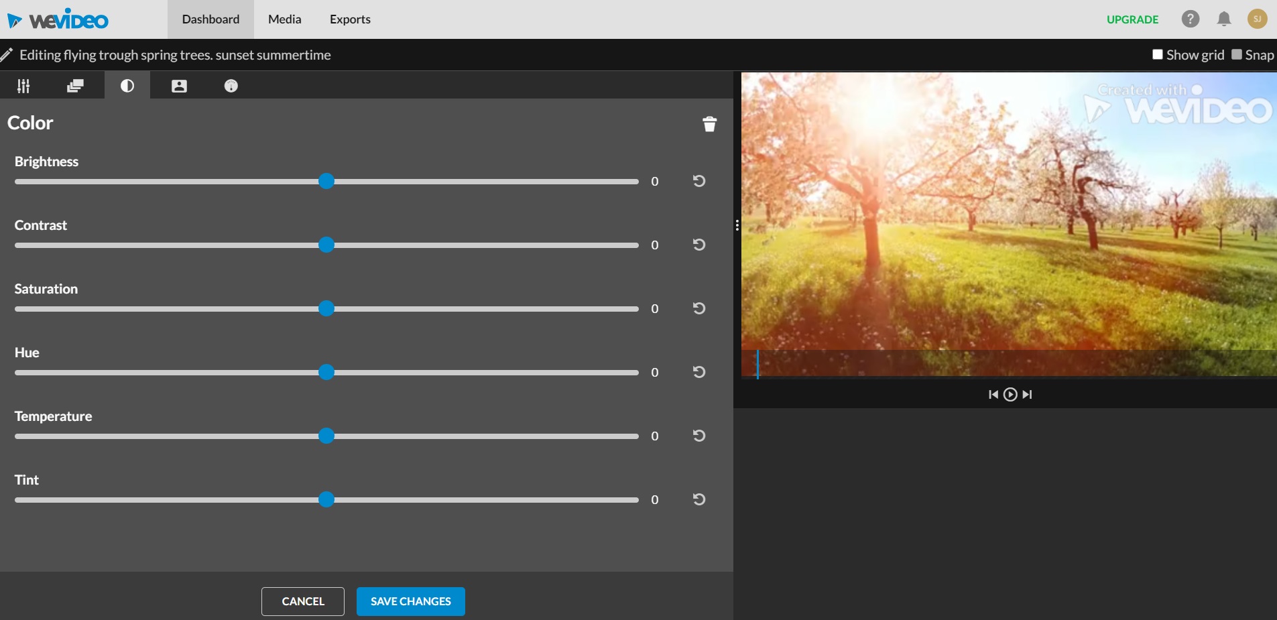Reset the Hue value
The width and height of the screenshot is (1277, 620).
pos(699,372)
